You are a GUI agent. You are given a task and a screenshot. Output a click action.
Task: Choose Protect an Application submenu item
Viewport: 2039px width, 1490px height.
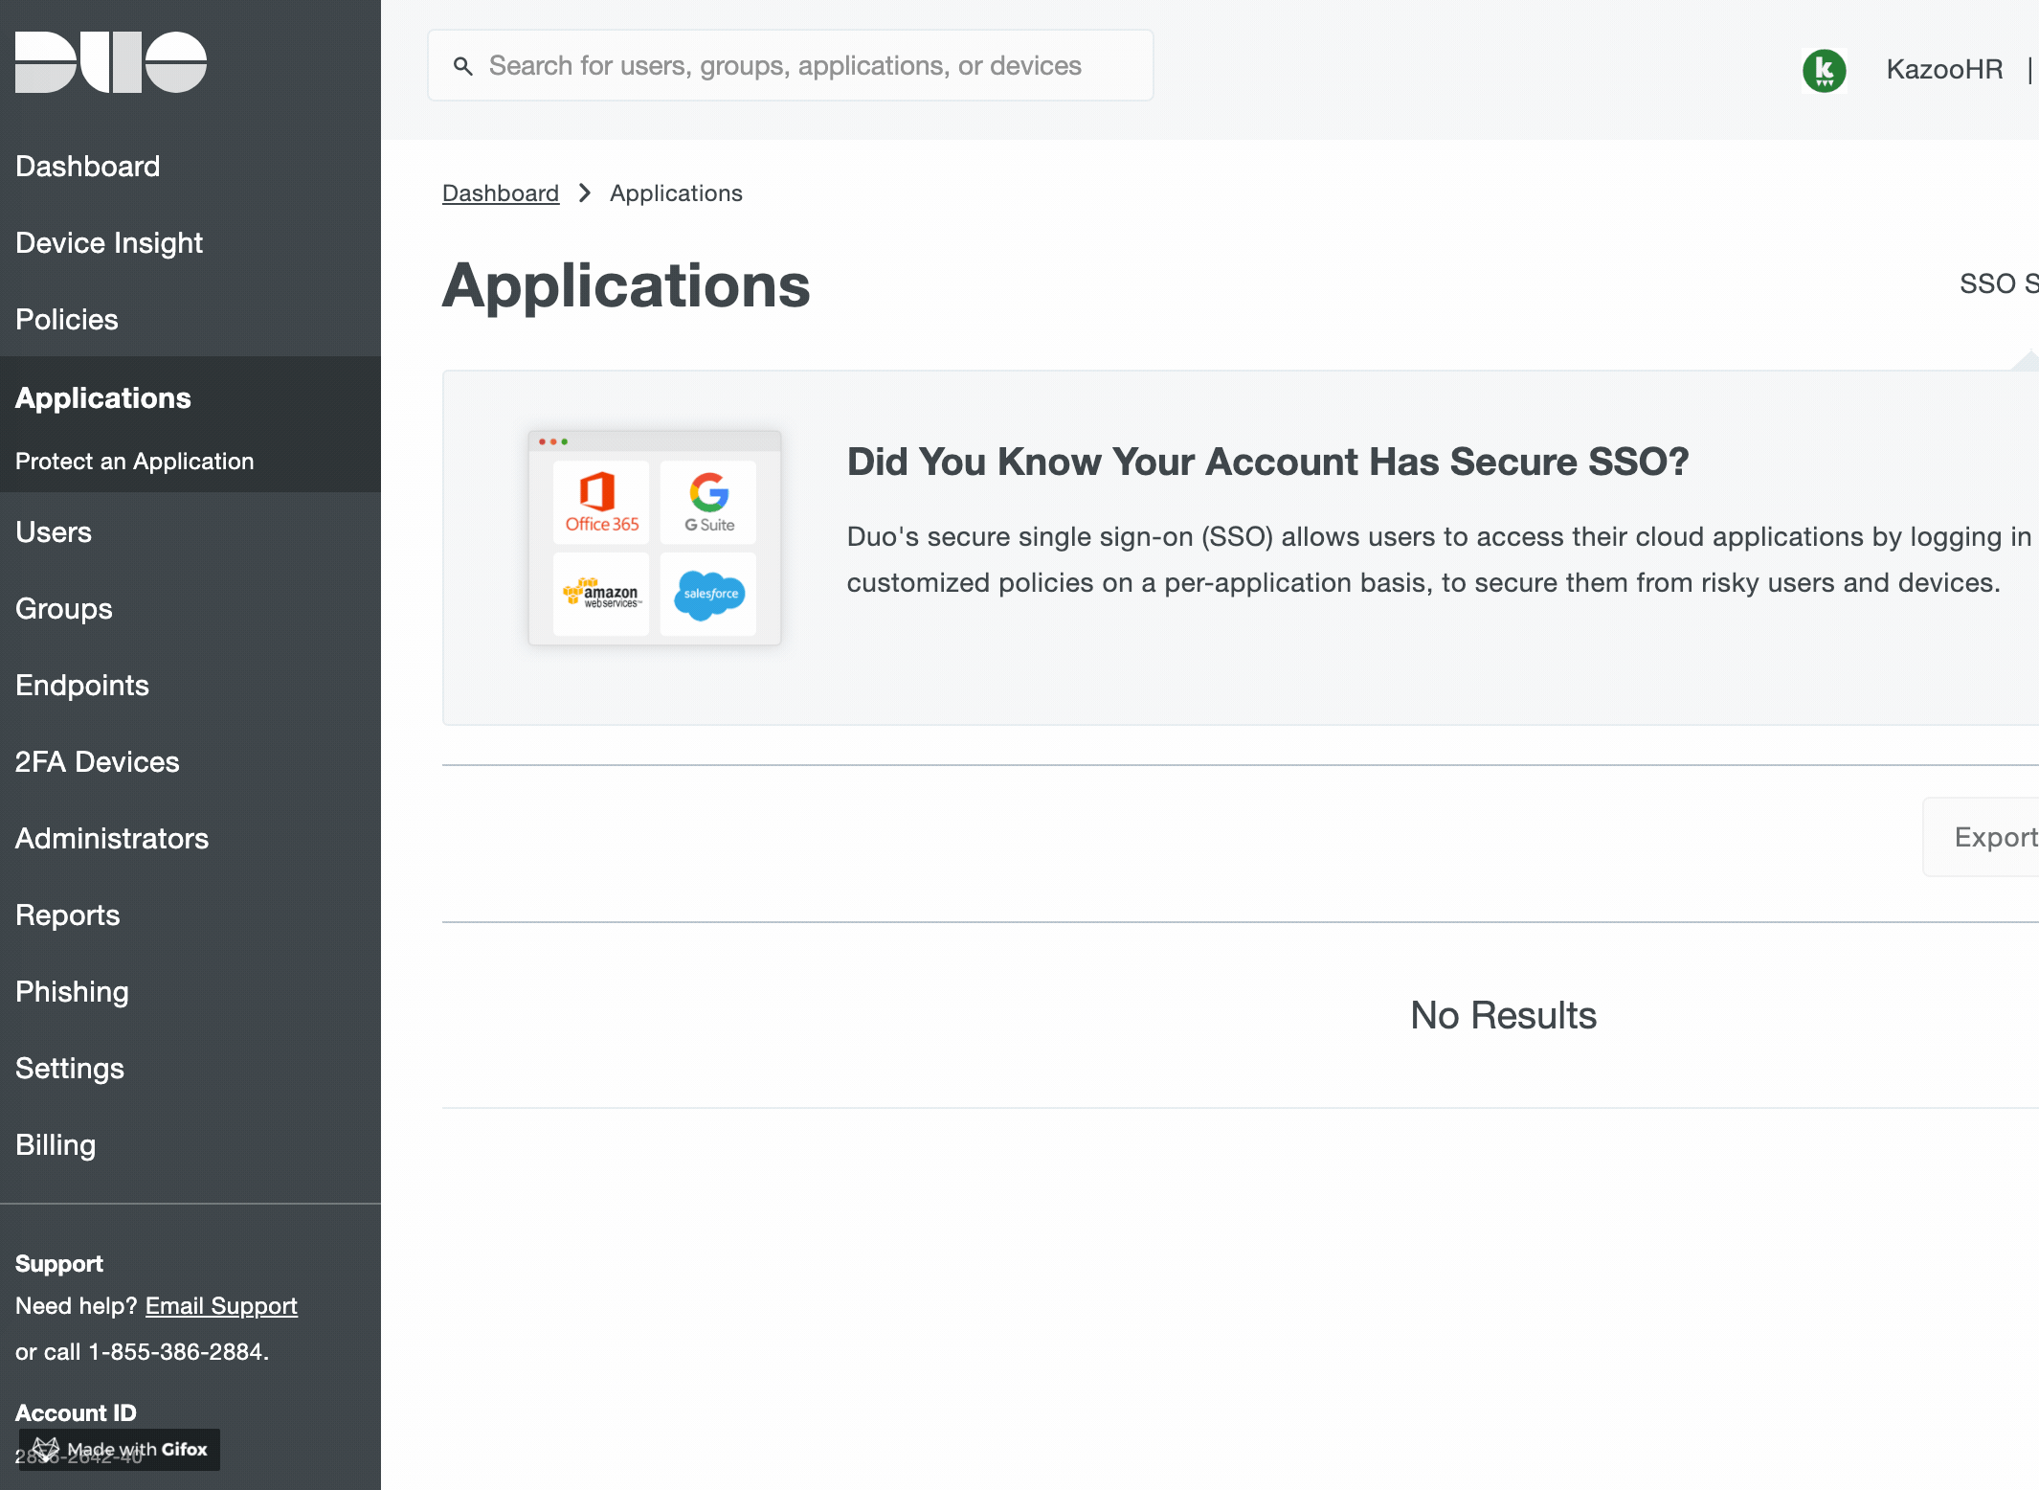(135, 462)
